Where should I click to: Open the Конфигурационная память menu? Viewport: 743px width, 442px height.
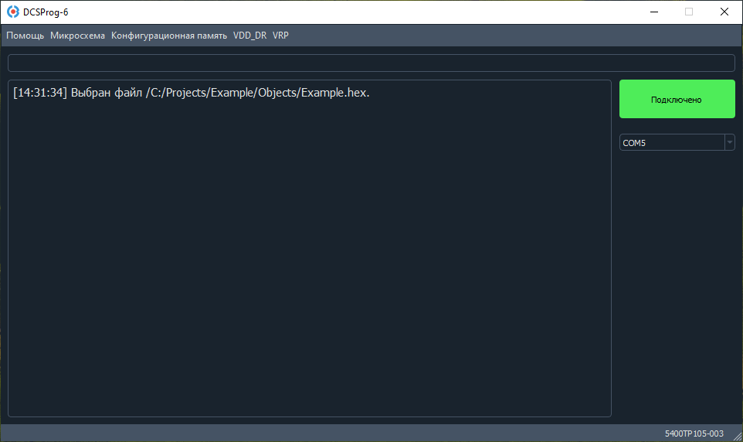coord(168,36)
